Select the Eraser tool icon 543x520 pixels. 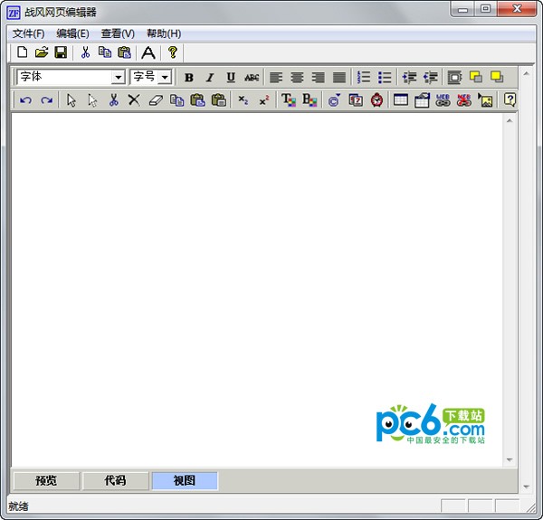pos(155,100)
